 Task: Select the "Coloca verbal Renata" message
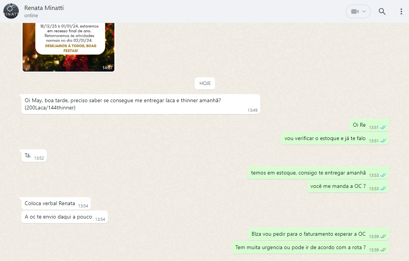[x=50, y=203]
